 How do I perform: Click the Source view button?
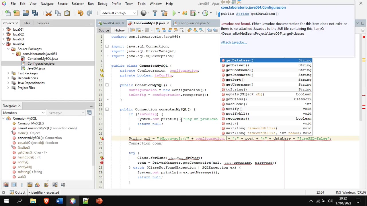coord(104,30)
